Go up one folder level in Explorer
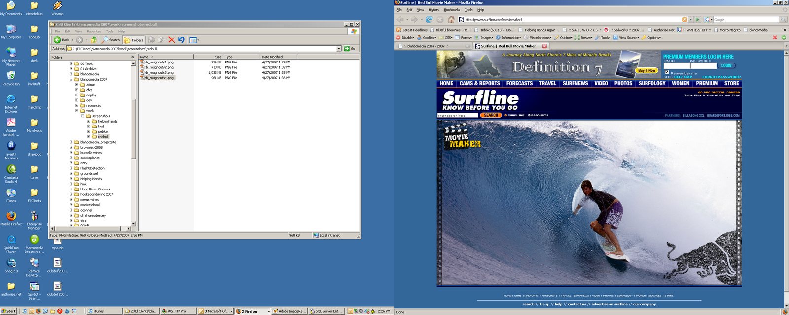789x315 pixels. point(94,40)
